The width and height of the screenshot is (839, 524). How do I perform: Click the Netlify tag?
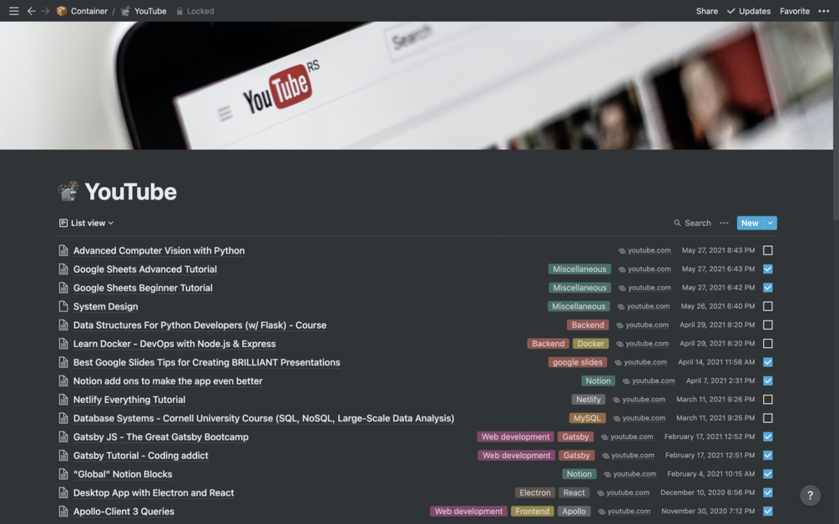589,400
